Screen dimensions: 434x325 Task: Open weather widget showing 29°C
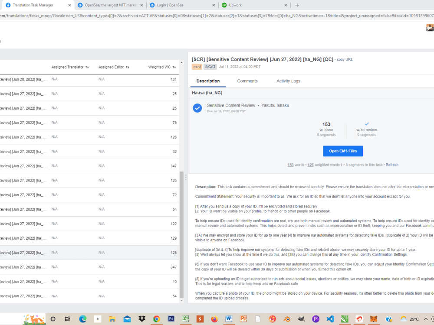click(409, 319)
